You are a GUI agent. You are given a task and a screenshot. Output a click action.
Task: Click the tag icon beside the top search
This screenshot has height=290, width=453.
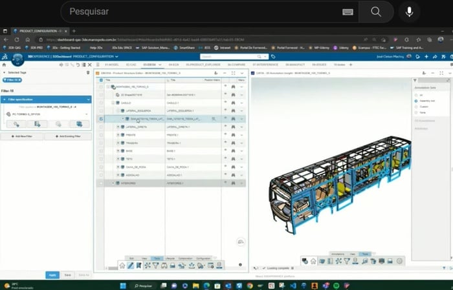point(273,56)
